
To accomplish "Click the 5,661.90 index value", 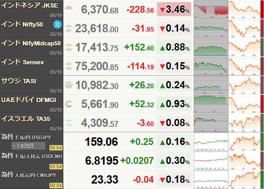I will [x=100, y=104].
